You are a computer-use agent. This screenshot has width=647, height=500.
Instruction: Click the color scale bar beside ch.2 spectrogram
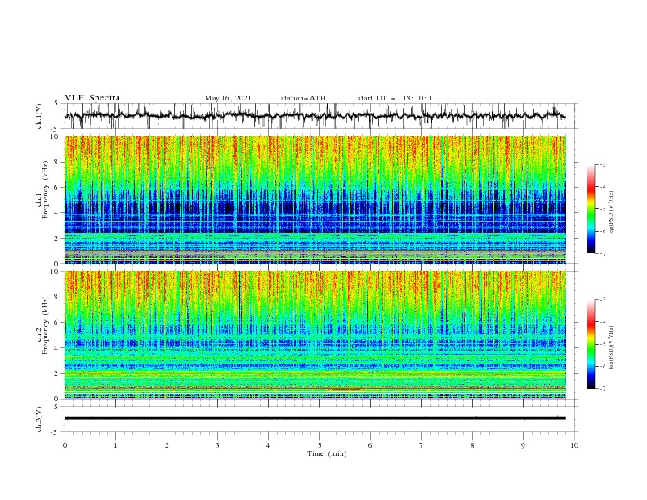591,344
